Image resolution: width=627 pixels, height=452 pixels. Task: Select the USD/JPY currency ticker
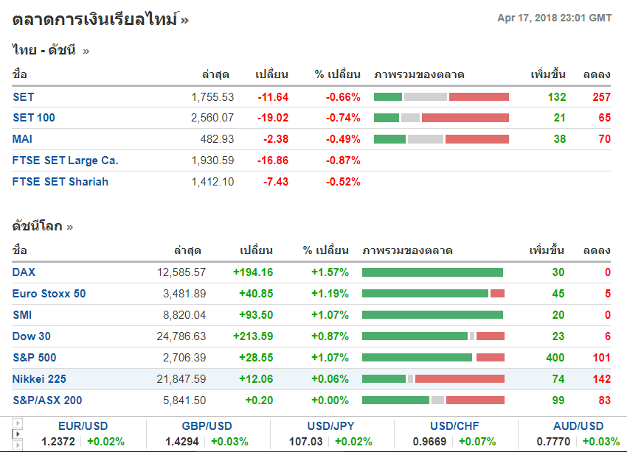(332, 426)
